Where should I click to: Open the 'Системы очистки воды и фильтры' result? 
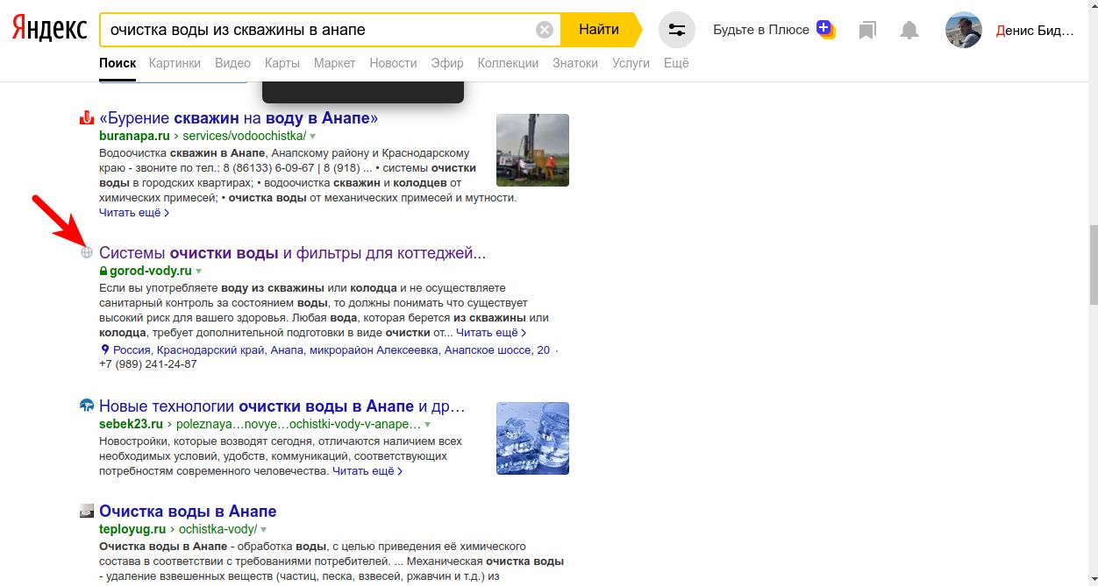click(292, 253)
